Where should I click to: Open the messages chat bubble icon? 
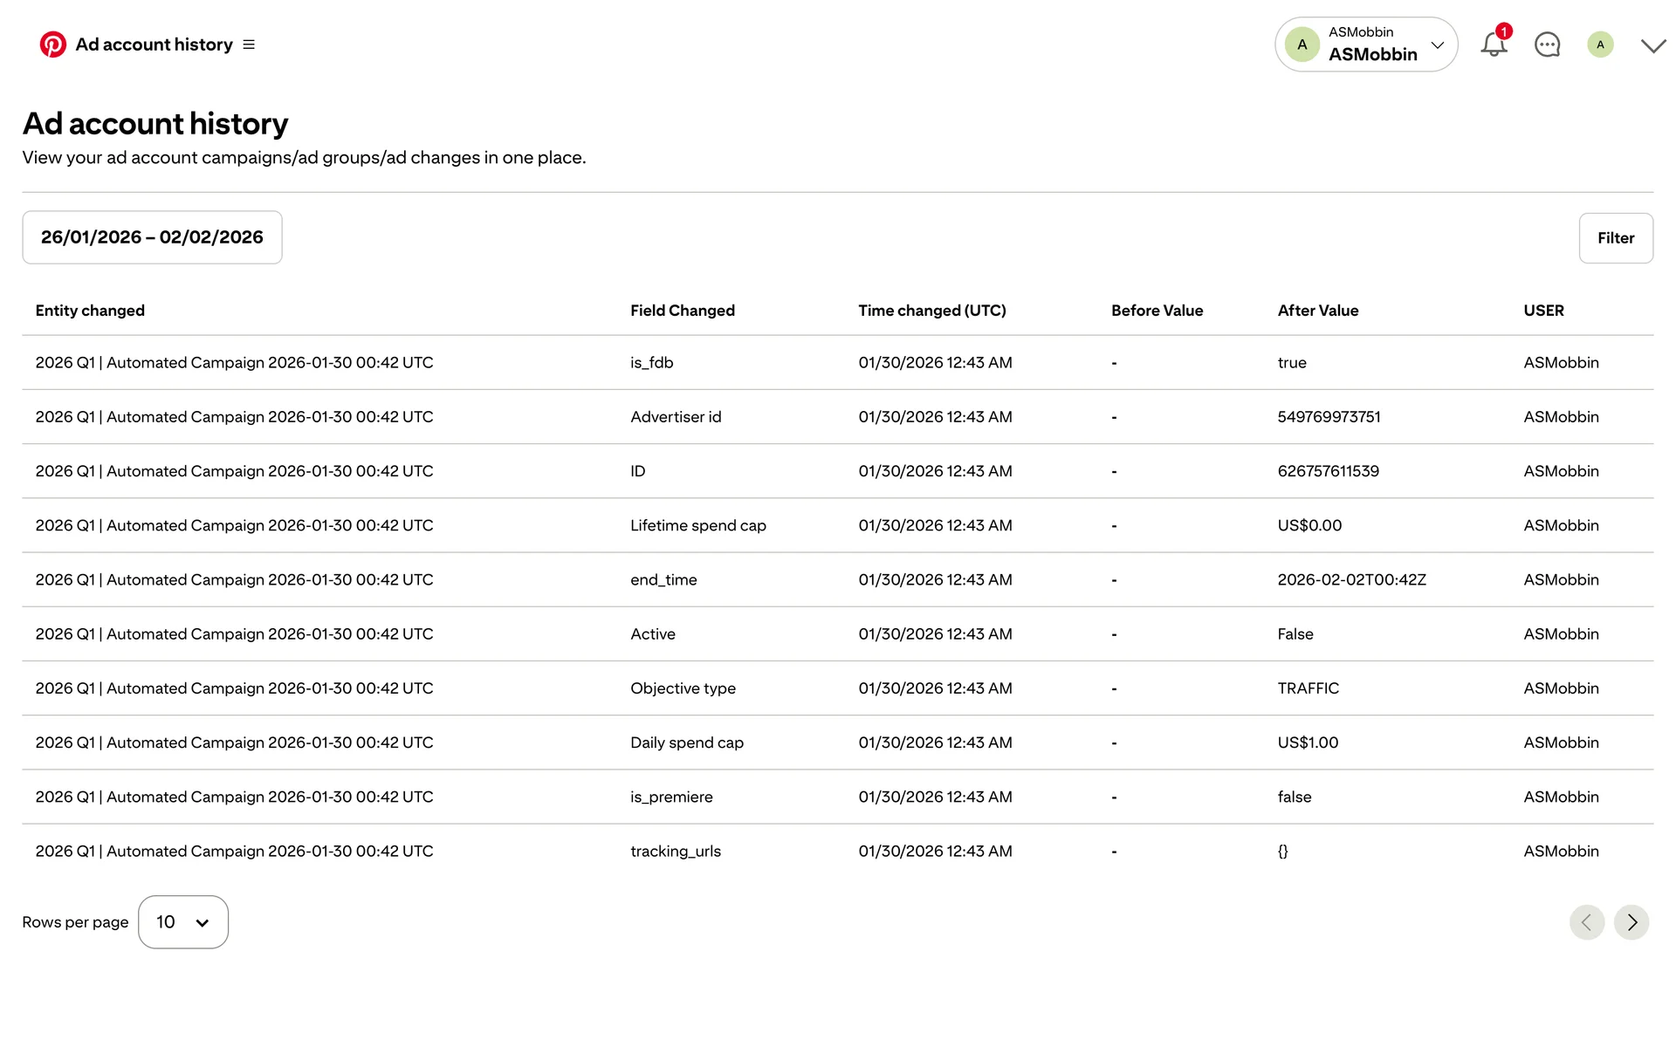coord(1547,44)
